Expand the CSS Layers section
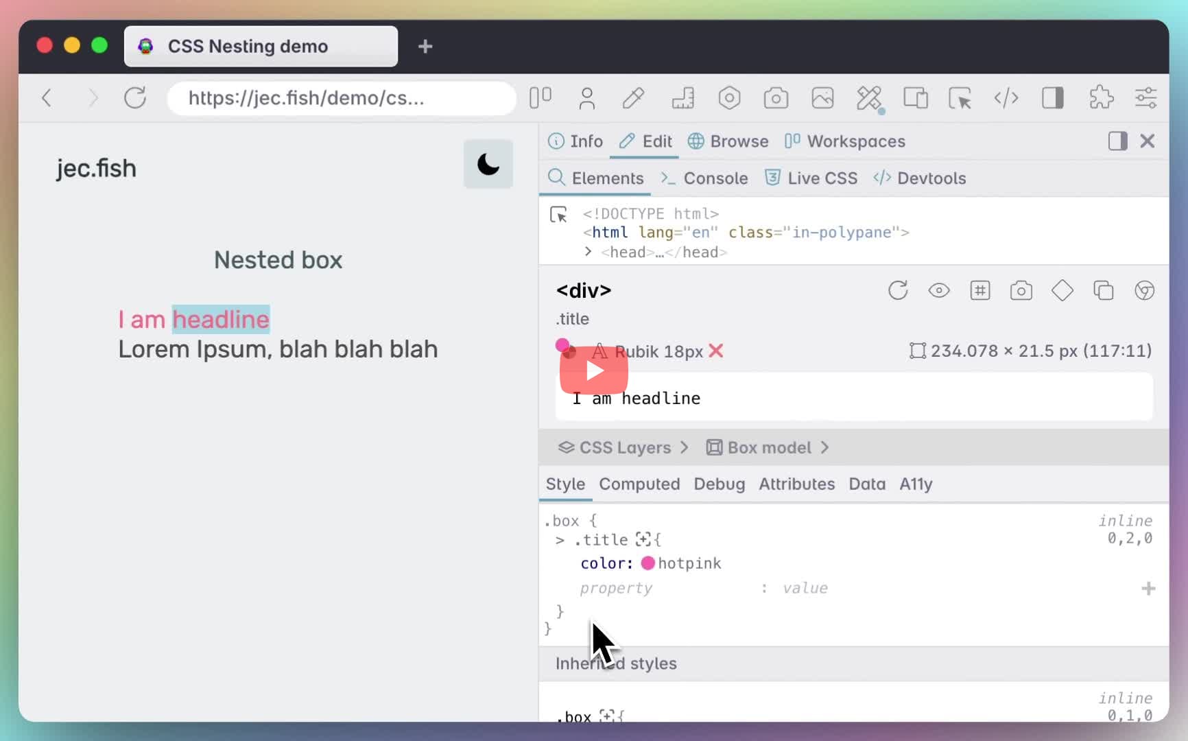Screen dimensions: 1188x741 pos(623,448)
